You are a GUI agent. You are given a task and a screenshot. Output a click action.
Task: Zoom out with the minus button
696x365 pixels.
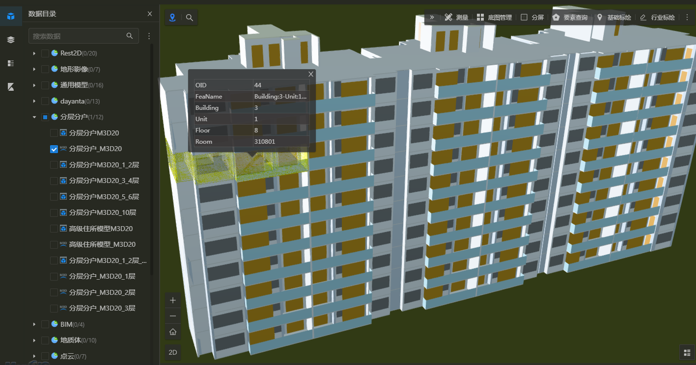click(x=173, y=316)
